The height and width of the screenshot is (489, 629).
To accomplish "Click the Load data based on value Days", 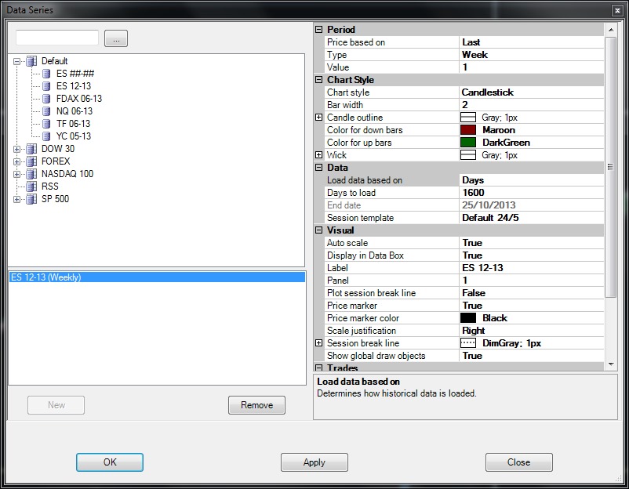I will point(473,180).
